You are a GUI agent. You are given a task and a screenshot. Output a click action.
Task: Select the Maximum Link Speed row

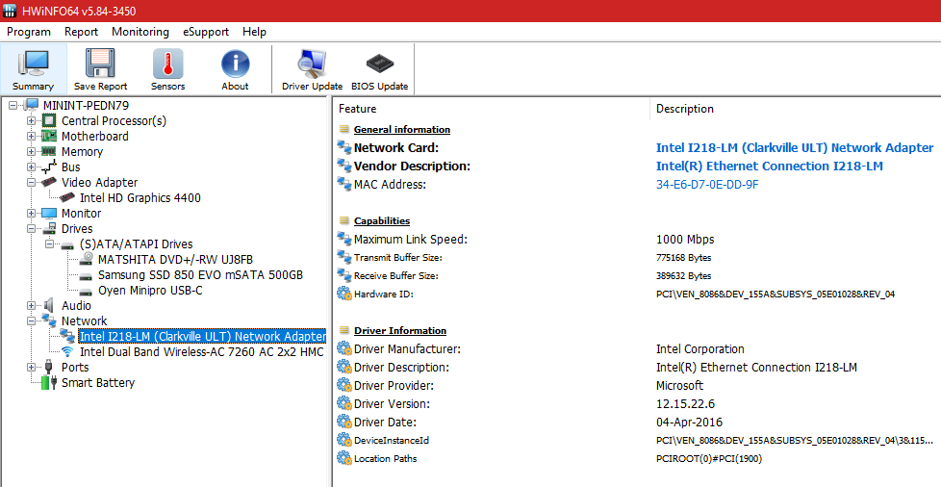637,239
